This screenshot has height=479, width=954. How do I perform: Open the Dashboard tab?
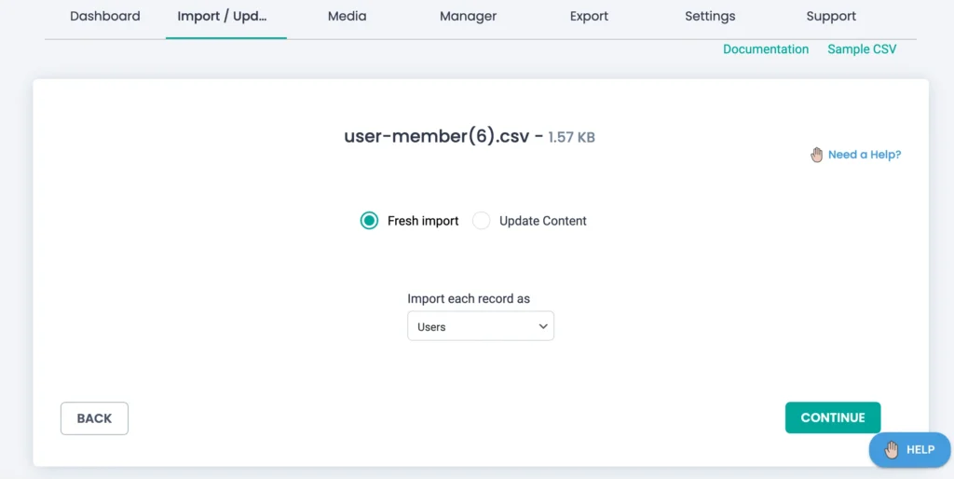(x=105, y=16)
